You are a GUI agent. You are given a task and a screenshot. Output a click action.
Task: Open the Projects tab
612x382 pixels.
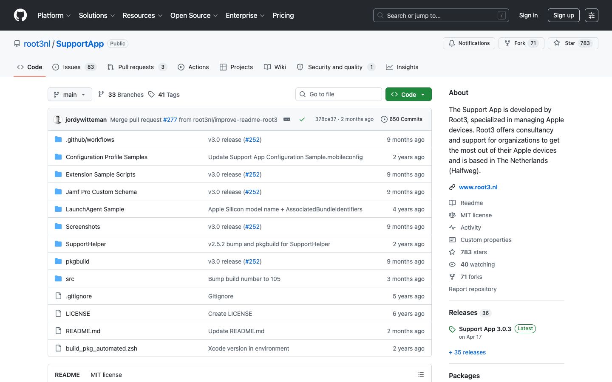click(x=236, y=67)
